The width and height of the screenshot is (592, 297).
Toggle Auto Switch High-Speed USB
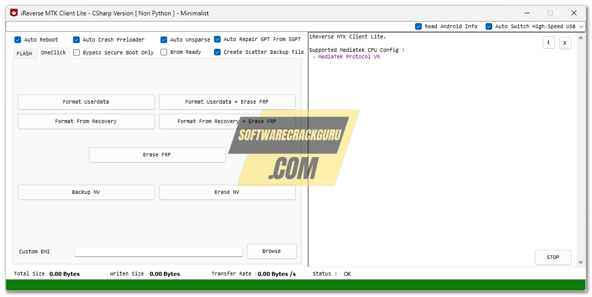[489, 26]
